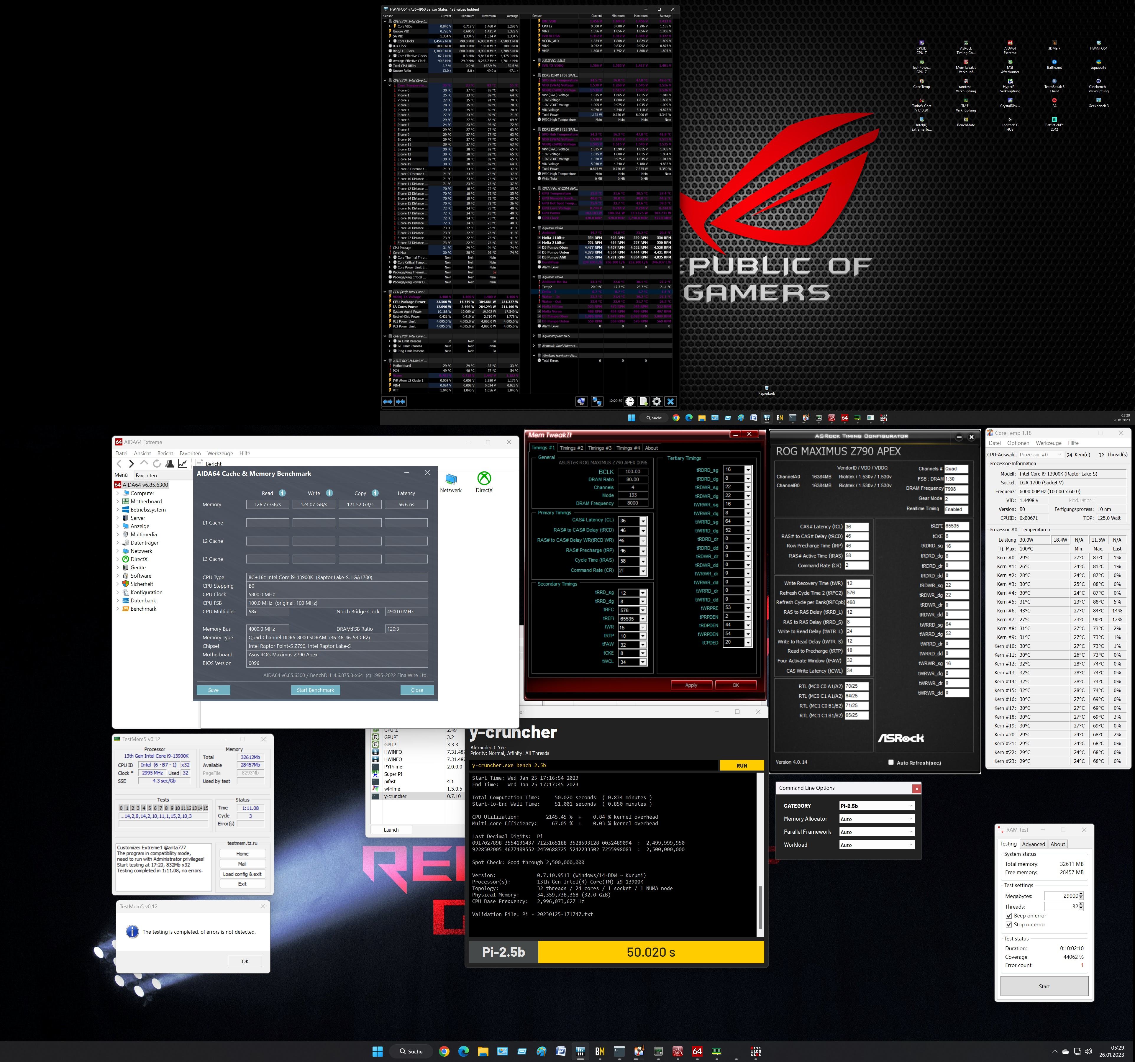This screenshot has height=1062, width=1135.
Task: Open Command Rate (CR) dropdown in MemTweakIt
Action: (643, 571)
